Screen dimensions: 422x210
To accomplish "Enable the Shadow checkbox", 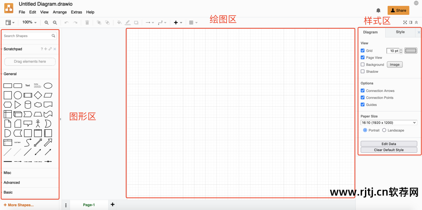I will [363, 71].
